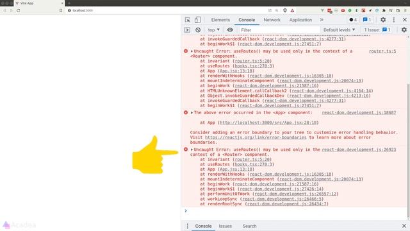
Task: Focus the console Filter field
Action: pyautogui.click(x=279, y=30)
